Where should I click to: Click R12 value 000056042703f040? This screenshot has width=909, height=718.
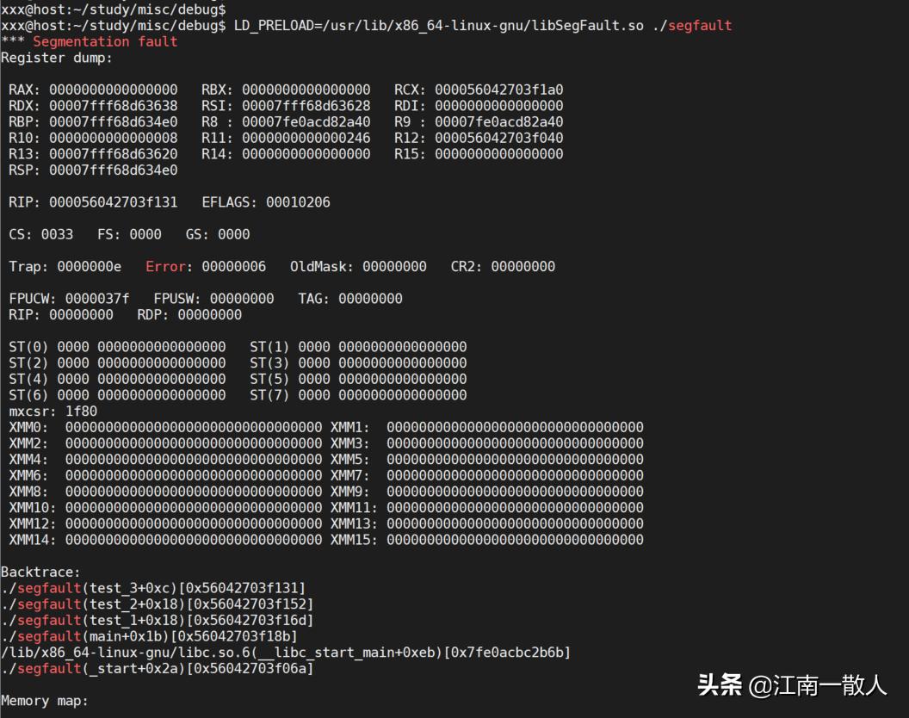click(499, 138)
